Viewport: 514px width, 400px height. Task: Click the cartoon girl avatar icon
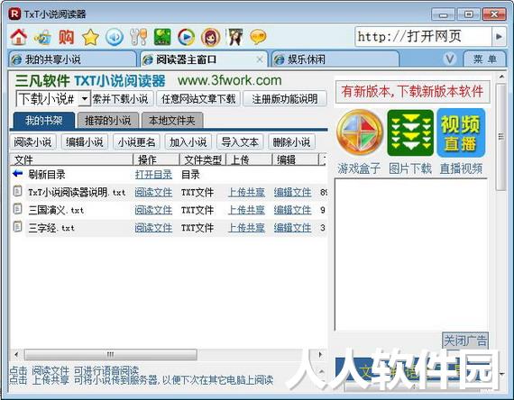210,37
